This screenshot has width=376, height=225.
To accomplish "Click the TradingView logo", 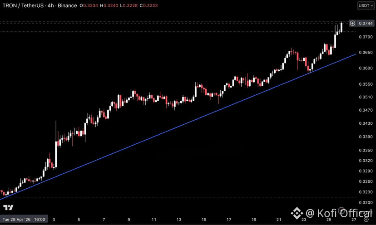I will (8, 207).
